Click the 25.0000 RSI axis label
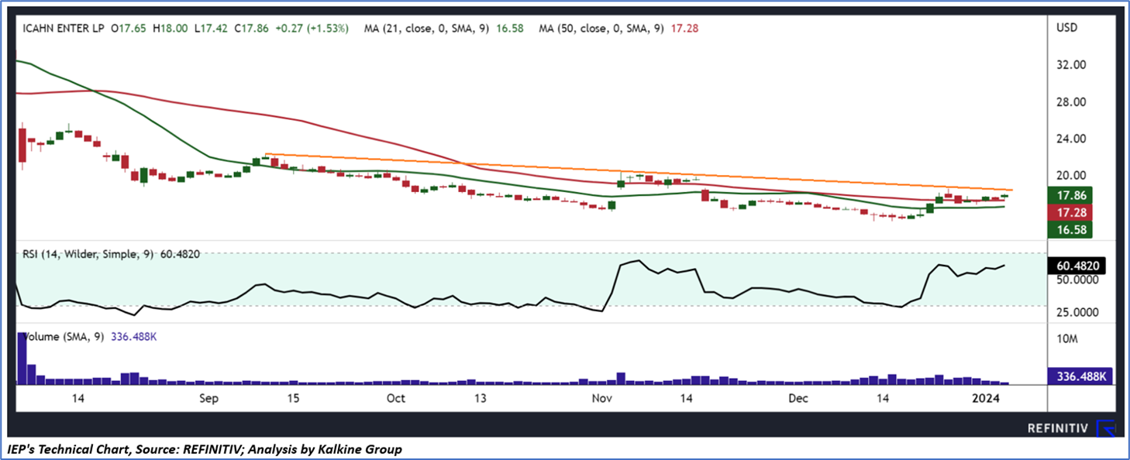The height and width of the screenshot is (460, 1130). [1078, 312]
